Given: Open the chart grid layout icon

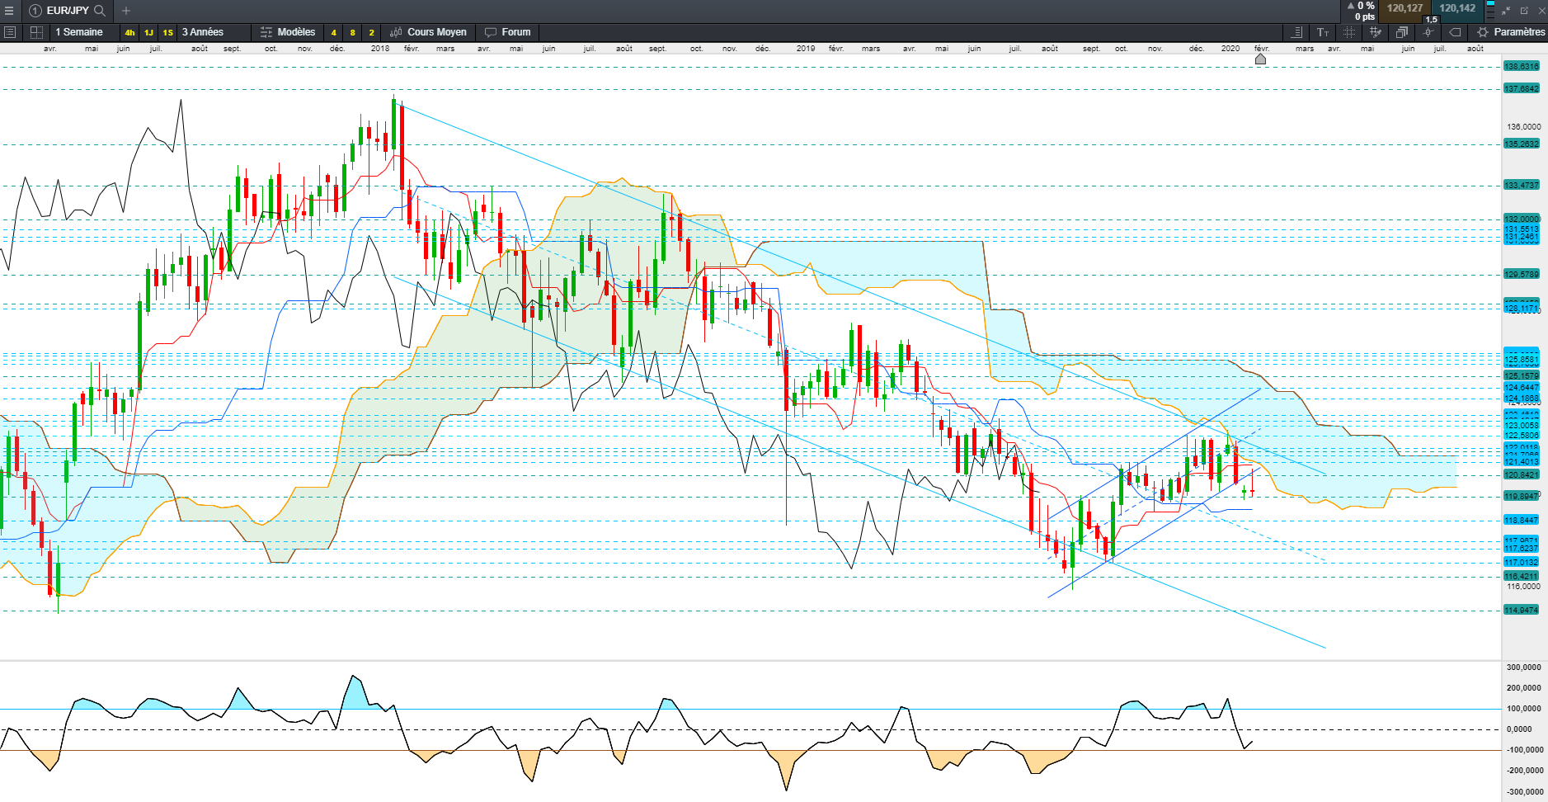Looking at the screenshot, I should [36, 32].
